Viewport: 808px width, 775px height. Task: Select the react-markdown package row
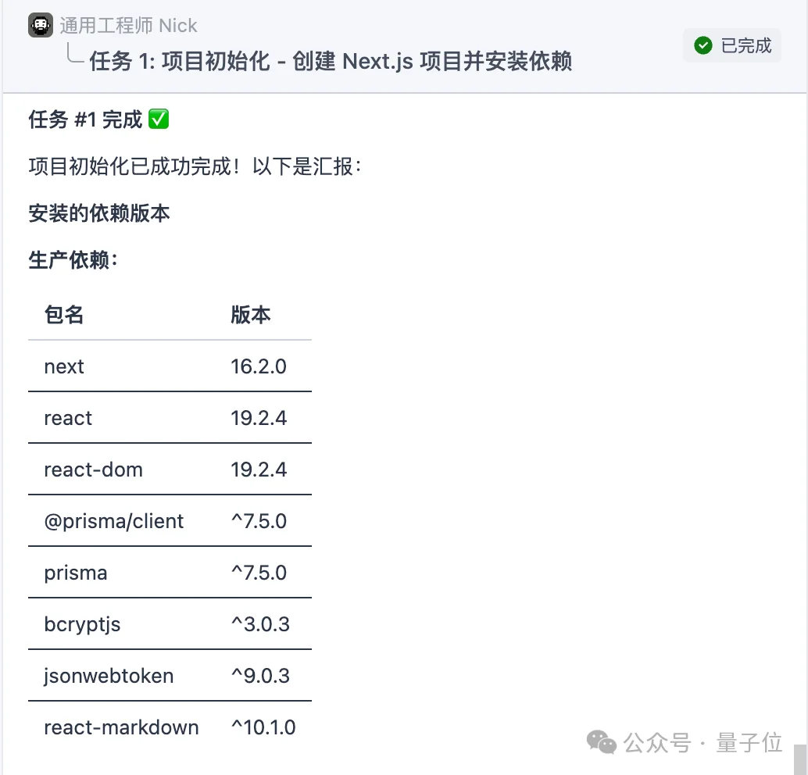coord(120,727)
